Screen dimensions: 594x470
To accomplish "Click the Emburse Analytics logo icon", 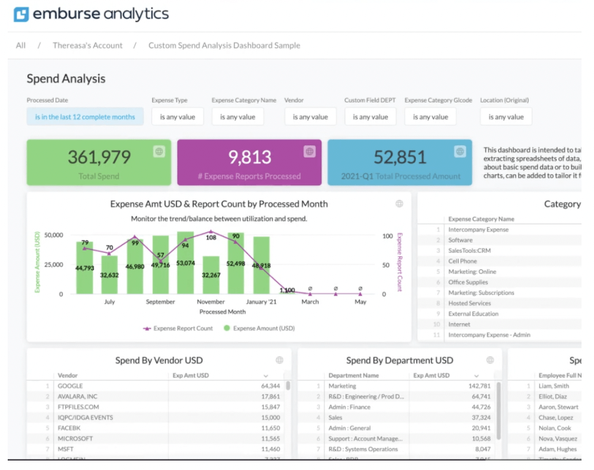I will coord(21,14).
